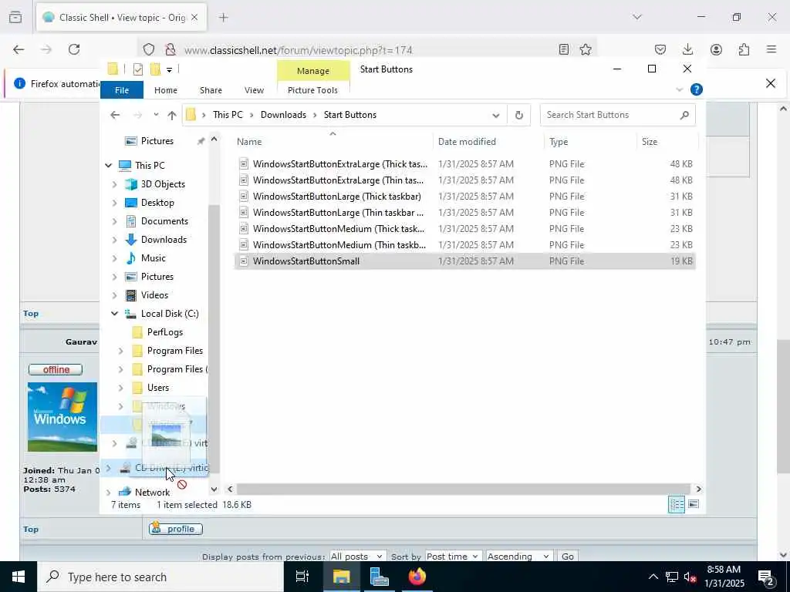The width and height of the screenshot is (790, 592).
Task: Go back in Firefox
Action: (x=19, y=49)
